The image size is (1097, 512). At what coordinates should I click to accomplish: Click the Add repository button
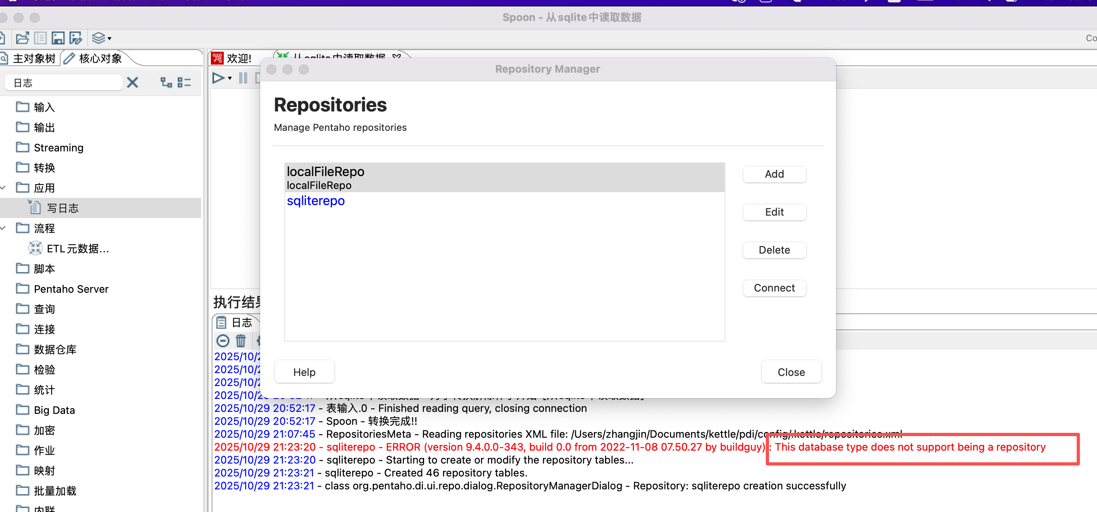(x=774, y=174)
